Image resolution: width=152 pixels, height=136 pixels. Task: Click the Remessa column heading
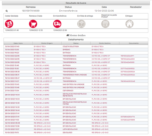click(x=31, y=7)
